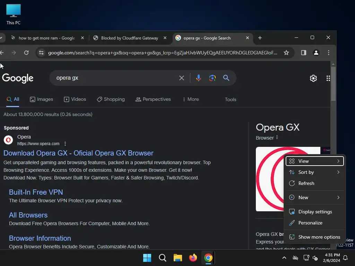Expand the View submenu
This screenshot has width=355, height=266.
[315, 161]
